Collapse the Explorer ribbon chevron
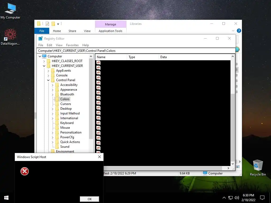The width and height of the screenshot is (271, 203). [x=233, y=31]
